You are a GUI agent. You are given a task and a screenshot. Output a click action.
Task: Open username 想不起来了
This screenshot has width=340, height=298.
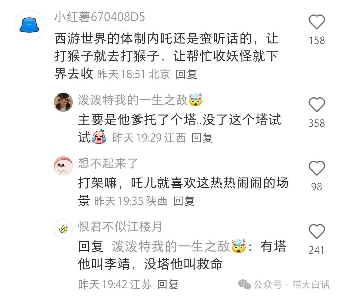pos(108,163)
